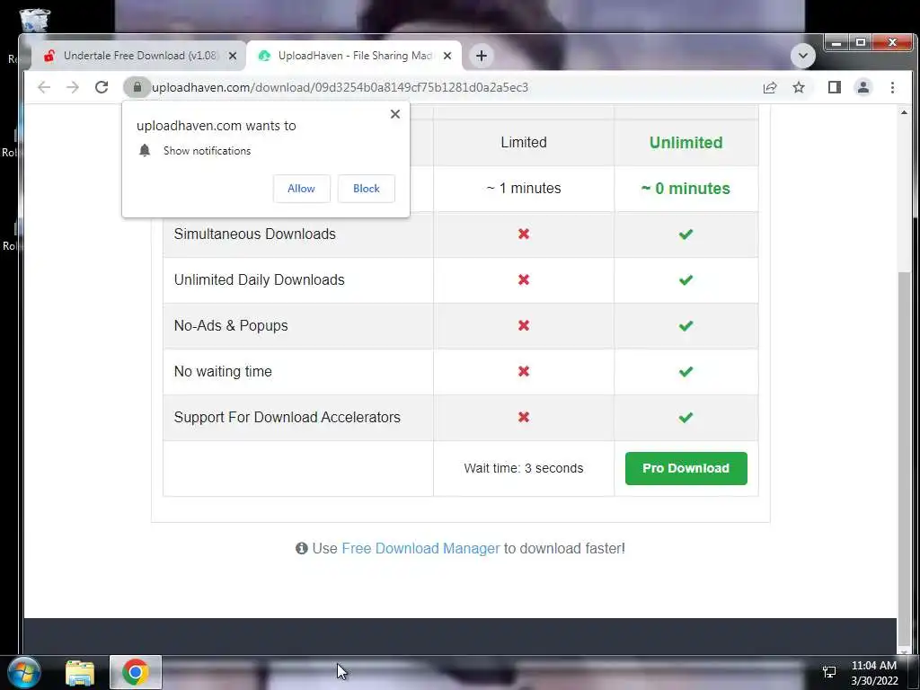Block notifications from uploadhaven.com
920x690 pixels.
click(367, 189)
